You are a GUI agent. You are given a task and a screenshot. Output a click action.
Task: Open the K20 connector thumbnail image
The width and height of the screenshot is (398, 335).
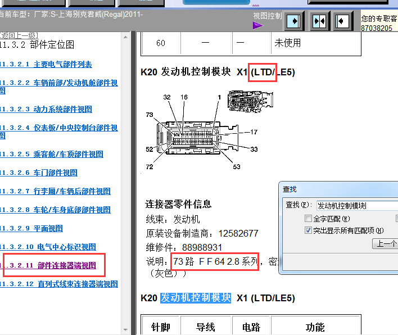click(x=250, y=102)
